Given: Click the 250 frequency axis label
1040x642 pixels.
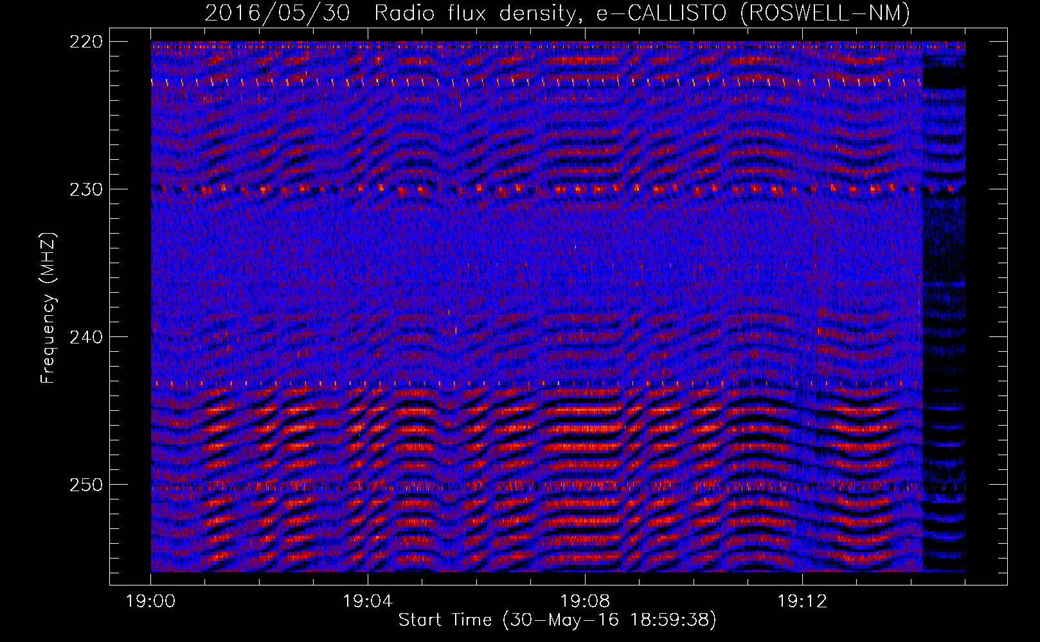Looking at the screenshot, I should pyautogui.click(x=86, y=485).
